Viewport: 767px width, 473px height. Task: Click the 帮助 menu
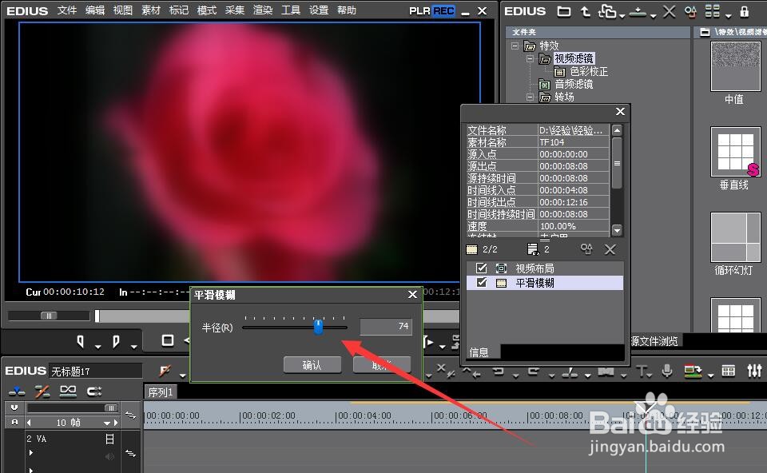(x=346, y=10)
